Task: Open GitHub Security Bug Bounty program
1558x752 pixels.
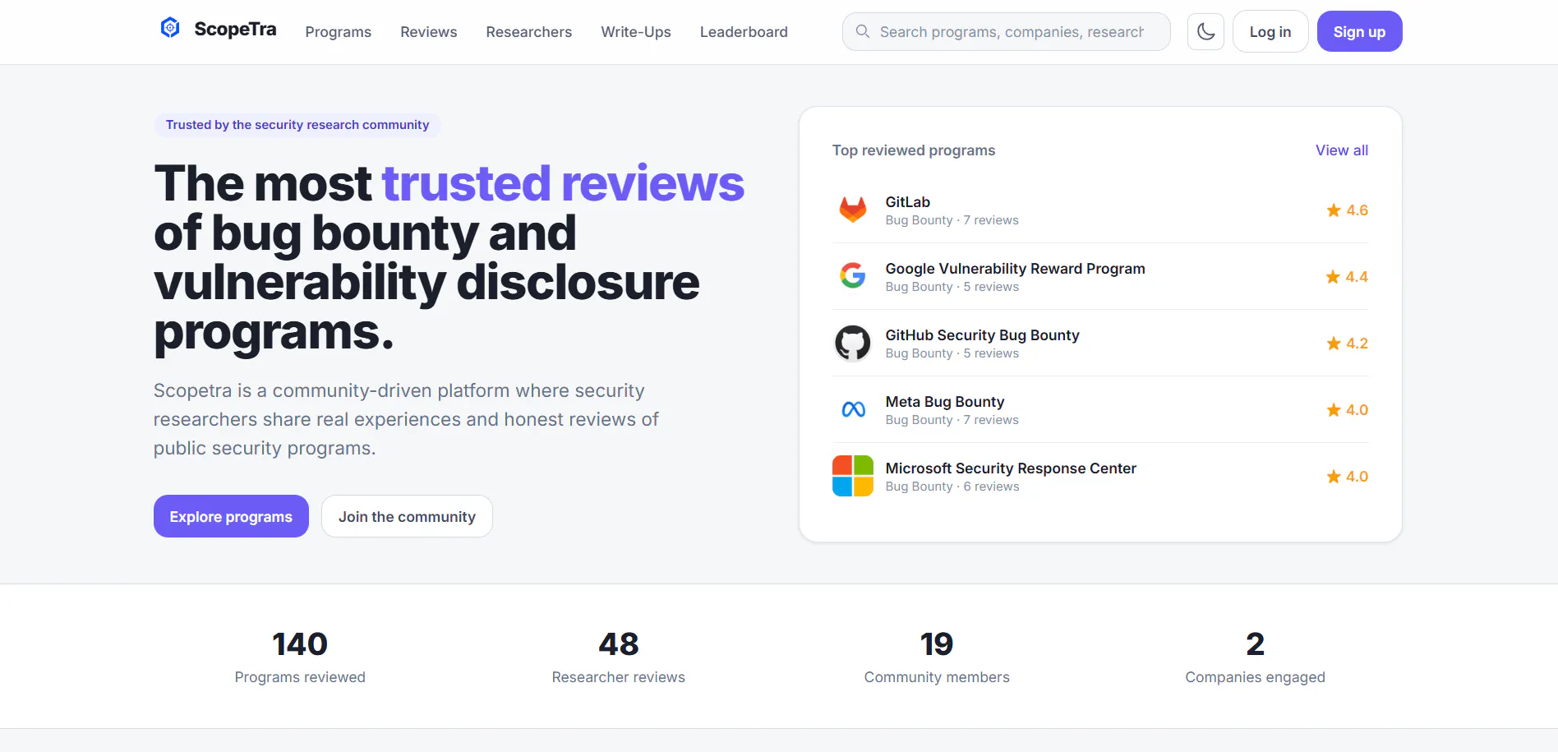Action: coord(982,335)
